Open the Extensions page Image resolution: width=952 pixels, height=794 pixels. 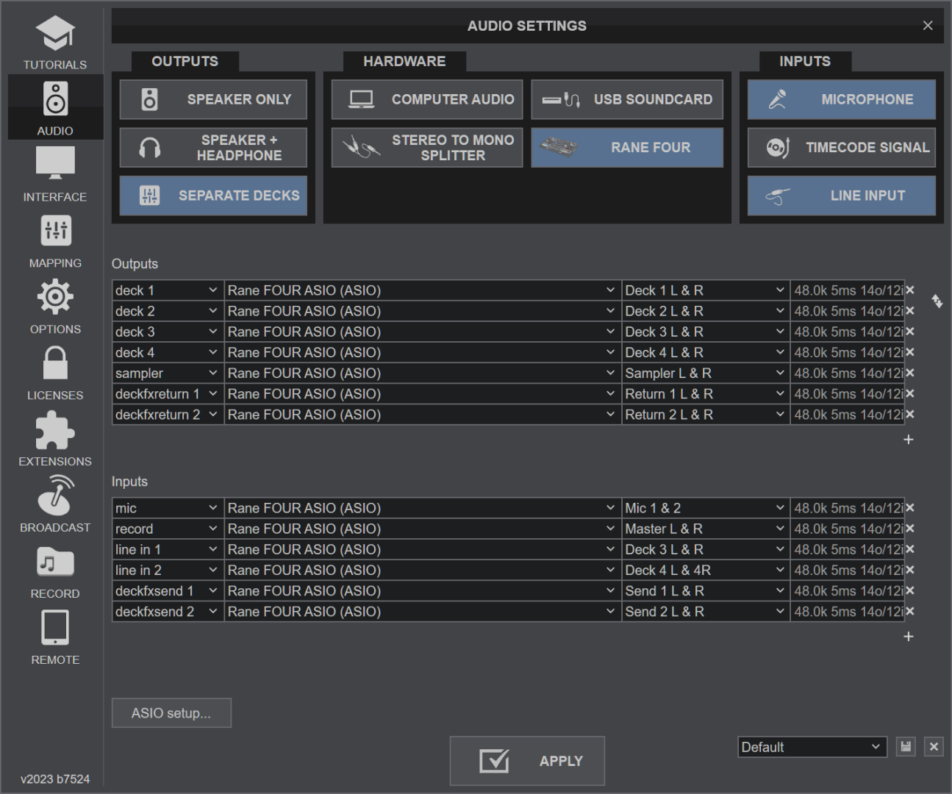tap(55, 440)
